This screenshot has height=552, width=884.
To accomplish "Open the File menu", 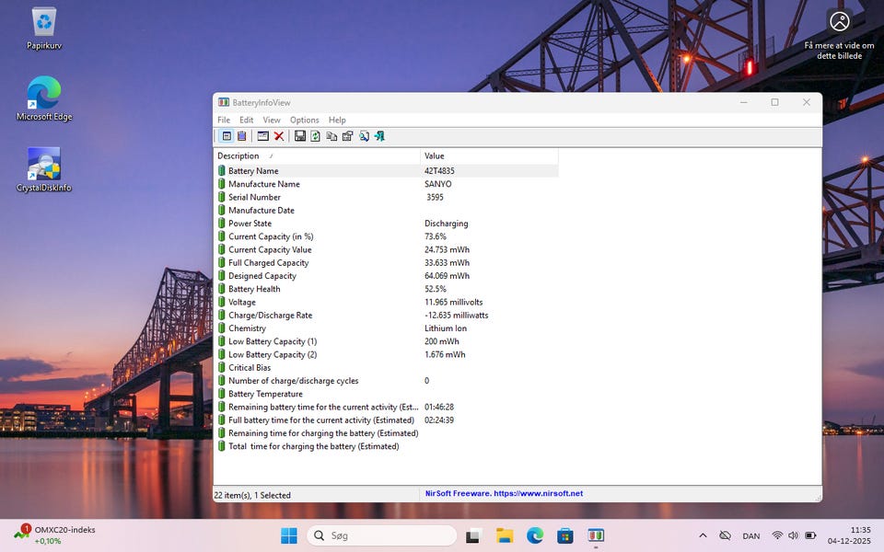I will (224, 120).
